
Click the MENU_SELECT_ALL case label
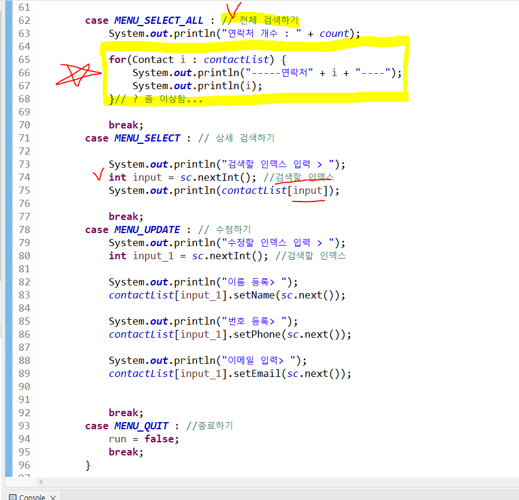(159, 21)
